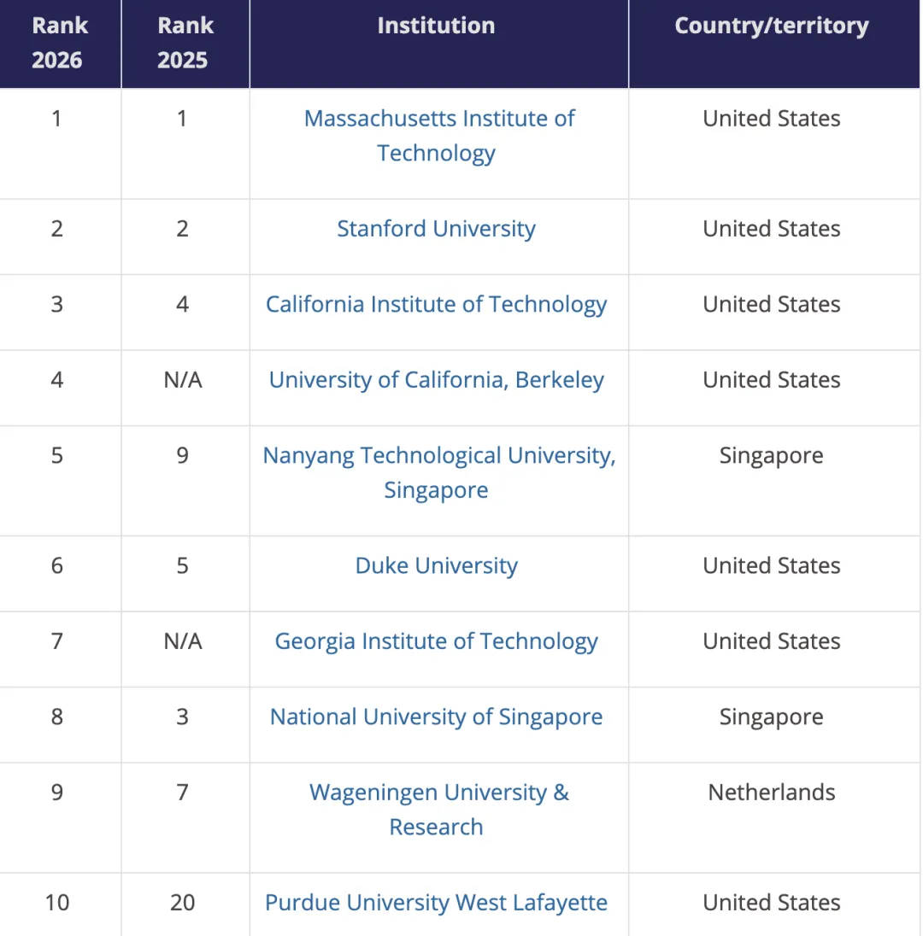Open the Massachusetts Institute of Technology link
923x936 pixels.
[x=438, y=119]
